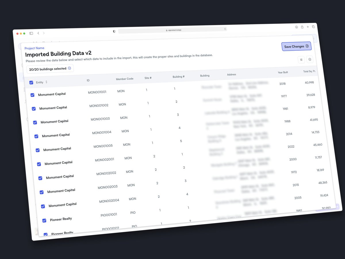
Task: Select the ID cell MON002004
Action: tap(109, 201)
